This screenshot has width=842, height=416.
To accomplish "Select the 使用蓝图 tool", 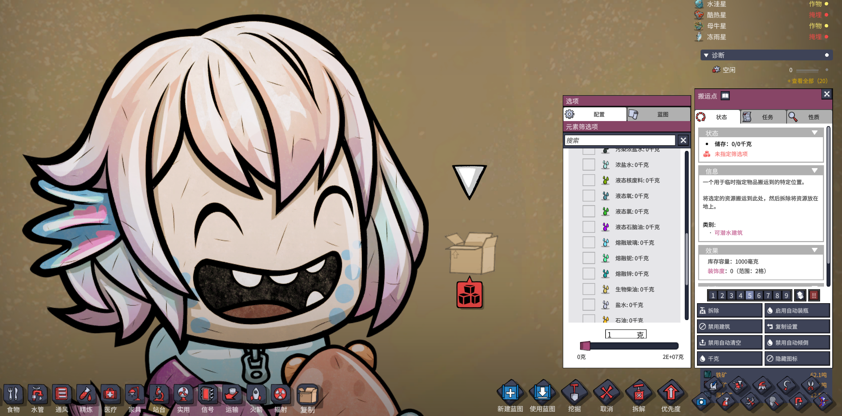I will click(542, 396).
